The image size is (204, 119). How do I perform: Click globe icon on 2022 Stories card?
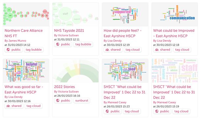pos(58,101)
